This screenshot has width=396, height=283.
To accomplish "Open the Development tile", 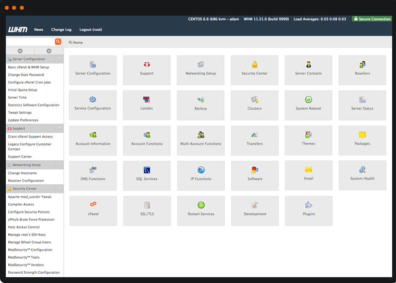I will click(x=255, y=211).
